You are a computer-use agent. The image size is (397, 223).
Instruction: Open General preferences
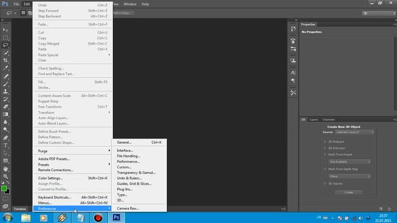(139, 142)
